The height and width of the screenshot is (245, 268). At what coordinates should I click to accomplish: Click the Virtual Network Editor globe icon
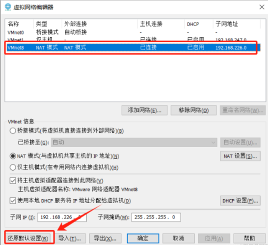pyautogui.click(x=8, y=7)
